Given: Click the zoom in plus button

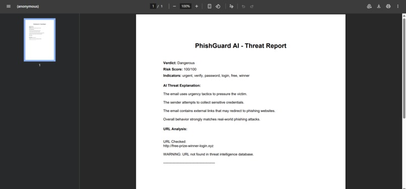Looking at the screenshot, I should coord(196,6).
